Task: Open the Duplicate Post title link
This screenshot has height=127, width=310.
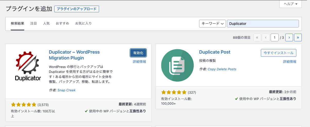Action: coord(215,52)
